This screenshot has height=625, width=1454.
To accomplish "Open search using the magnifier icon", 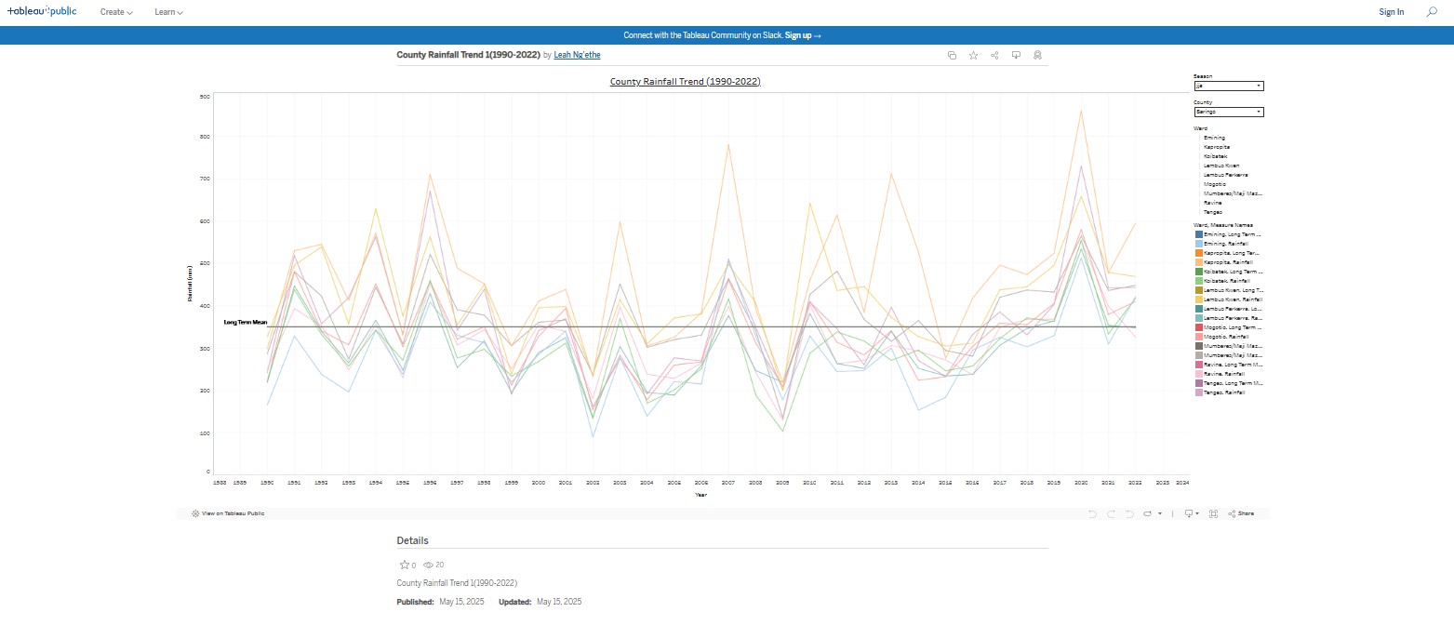I will (x=1432, y=12).
